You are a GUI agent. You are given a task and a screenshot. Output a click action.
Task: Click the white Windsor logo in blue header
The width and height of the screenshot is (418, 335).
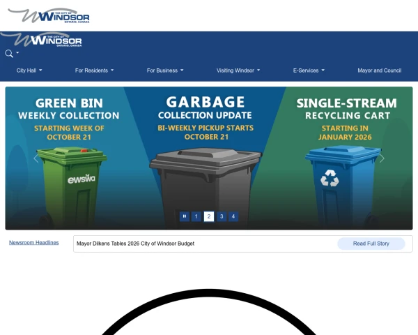41,40
